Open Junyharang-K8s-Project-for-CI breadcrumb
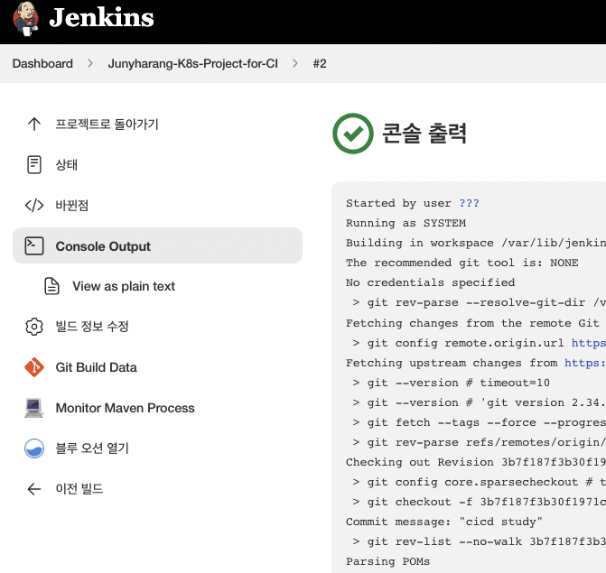 [x=193, y=63]
